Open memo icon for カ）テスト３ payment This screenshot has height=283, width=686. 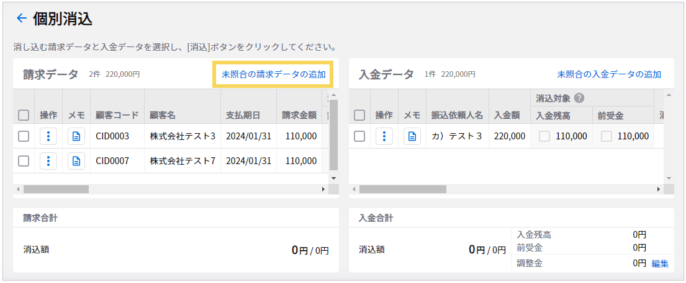coord(412,136)
